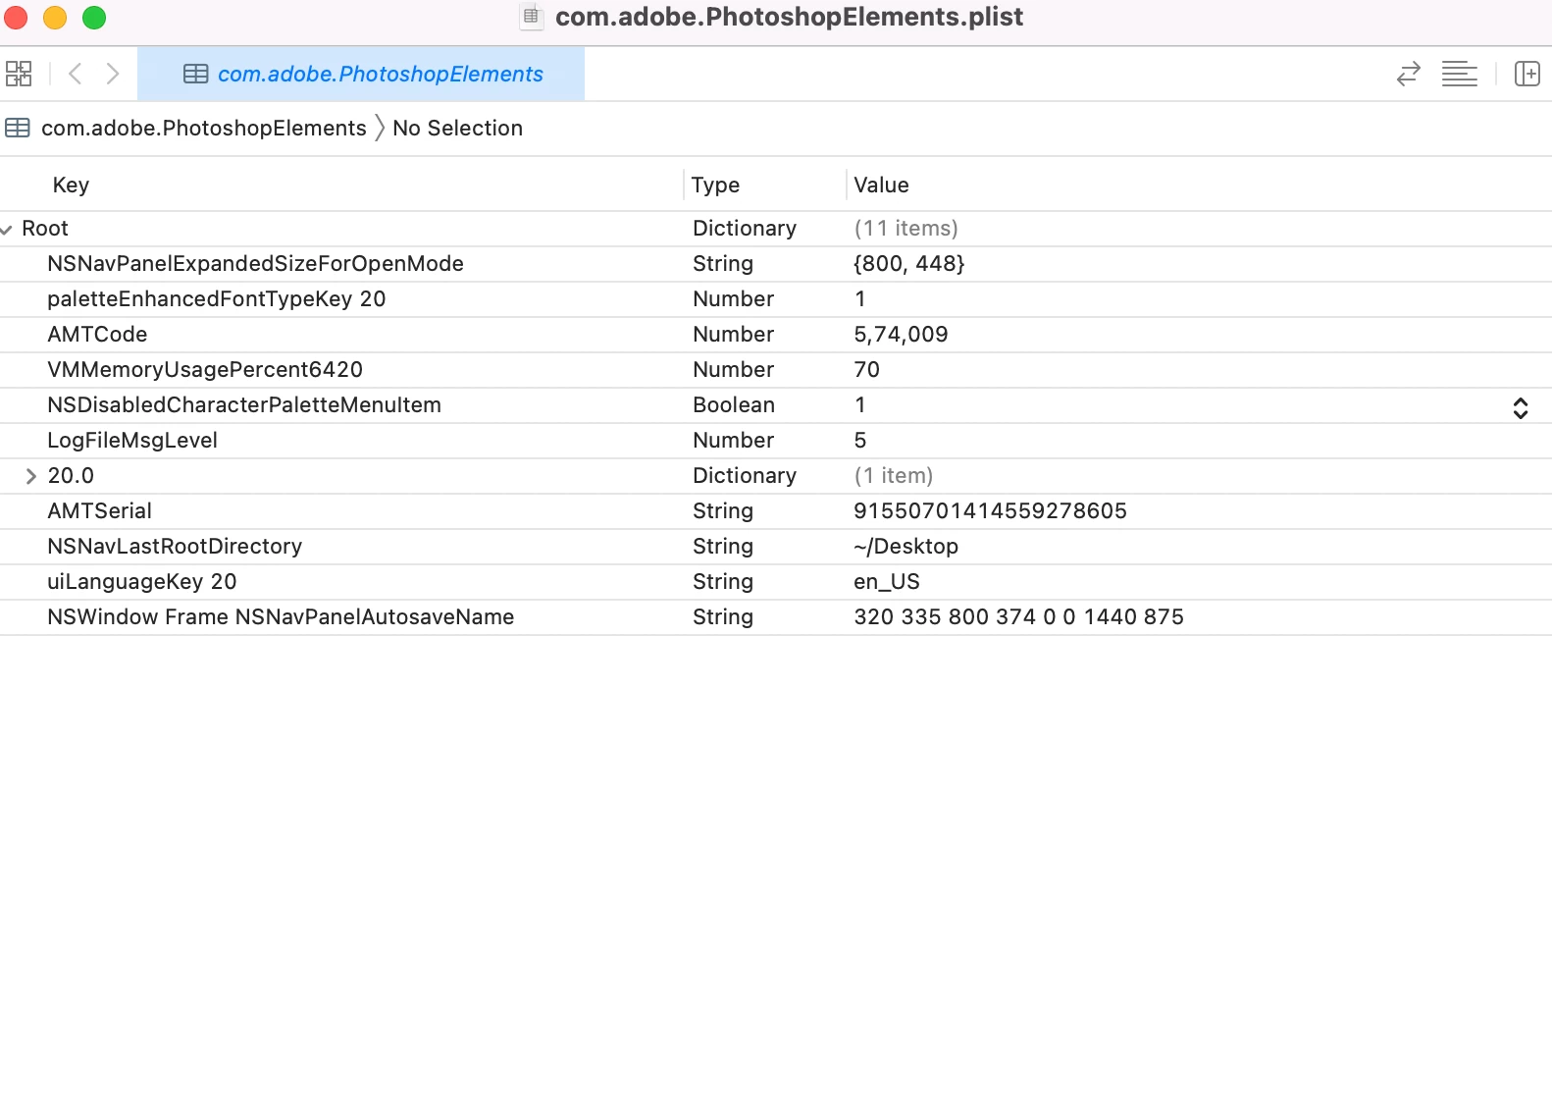The height and width of the screenshot is (1115, 1552).
Task: Click the Dictionary type for Root
Action: pyautogui.click(x=745, y=228)
